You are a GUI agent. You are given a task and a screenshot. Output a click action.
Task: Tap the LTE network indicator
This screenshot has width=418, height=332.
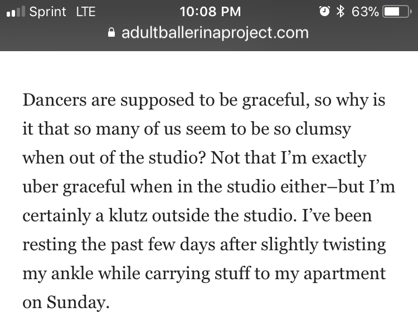85,11
